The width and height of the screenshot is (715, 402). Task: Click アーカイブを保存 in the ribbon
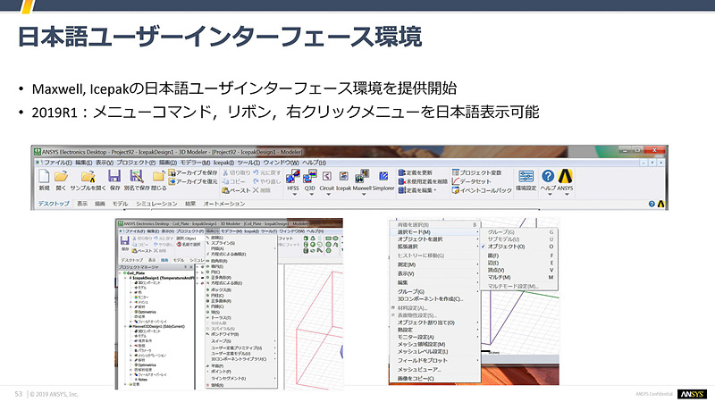[193, 172]
